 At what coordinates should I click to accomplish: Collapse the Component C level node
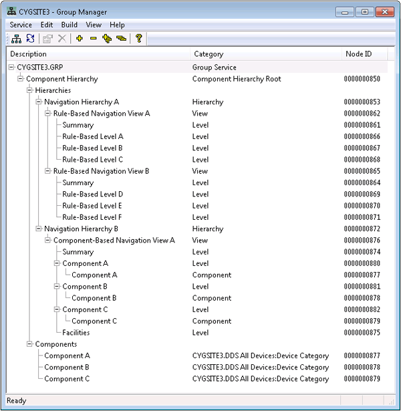pyautogui.click(x=57, y=309)
